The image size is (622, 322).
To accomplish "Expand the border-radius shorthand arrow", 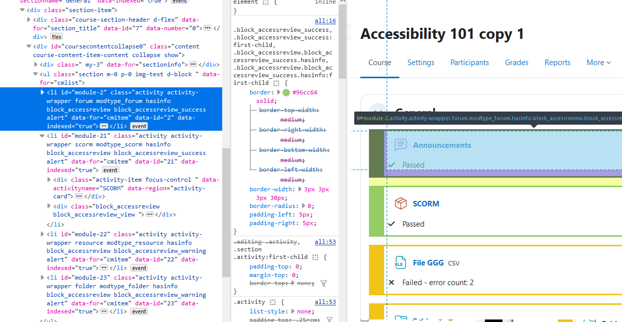I will point(303,206).
